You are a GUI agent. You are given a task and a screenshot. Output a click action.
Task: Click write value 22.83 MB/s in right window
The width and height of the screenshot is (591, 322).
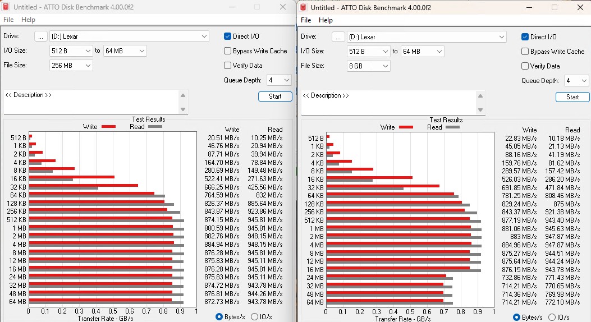[521, 139]
